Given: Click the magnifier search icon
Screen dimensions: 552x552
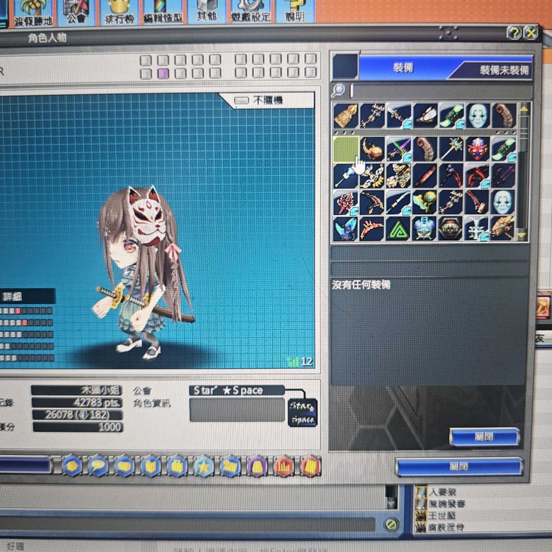Looking at the screenshot, I should click(x=338, y=91).
